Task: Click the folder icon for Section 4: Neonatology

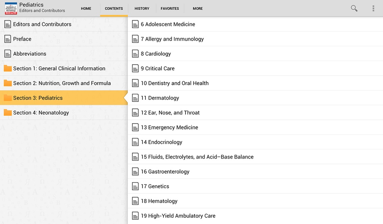Action: click(x=8, y=112)
